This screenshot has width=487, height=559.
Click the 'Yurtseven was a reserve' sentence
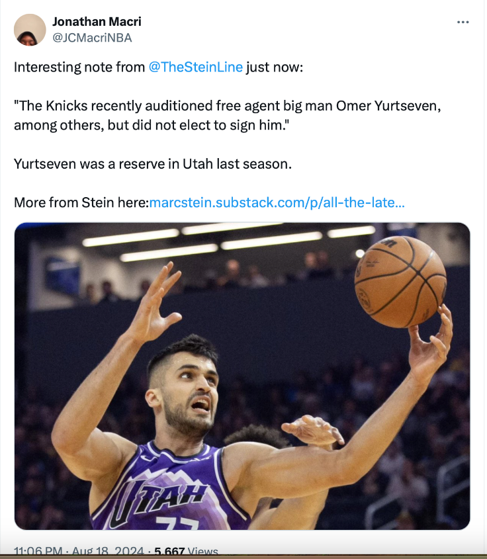coord(152,164)
